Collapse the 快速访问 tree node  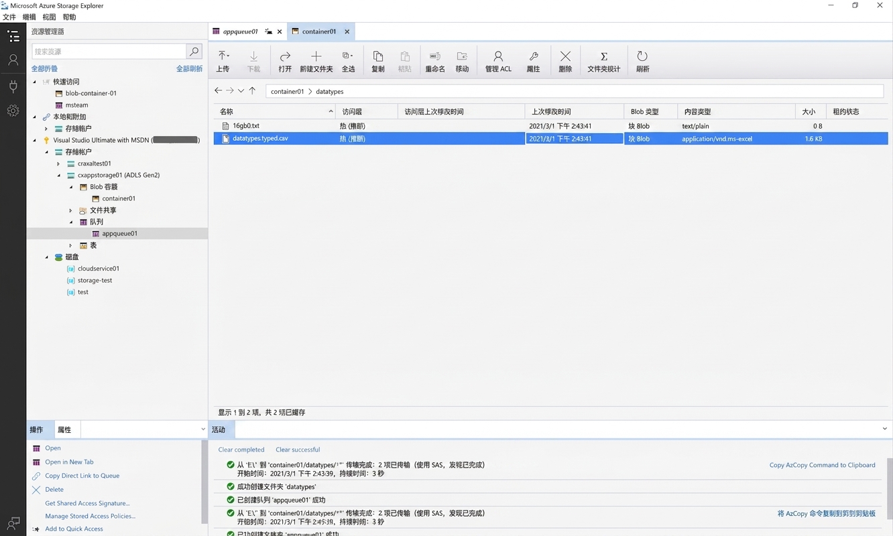[x=35, y=82]
